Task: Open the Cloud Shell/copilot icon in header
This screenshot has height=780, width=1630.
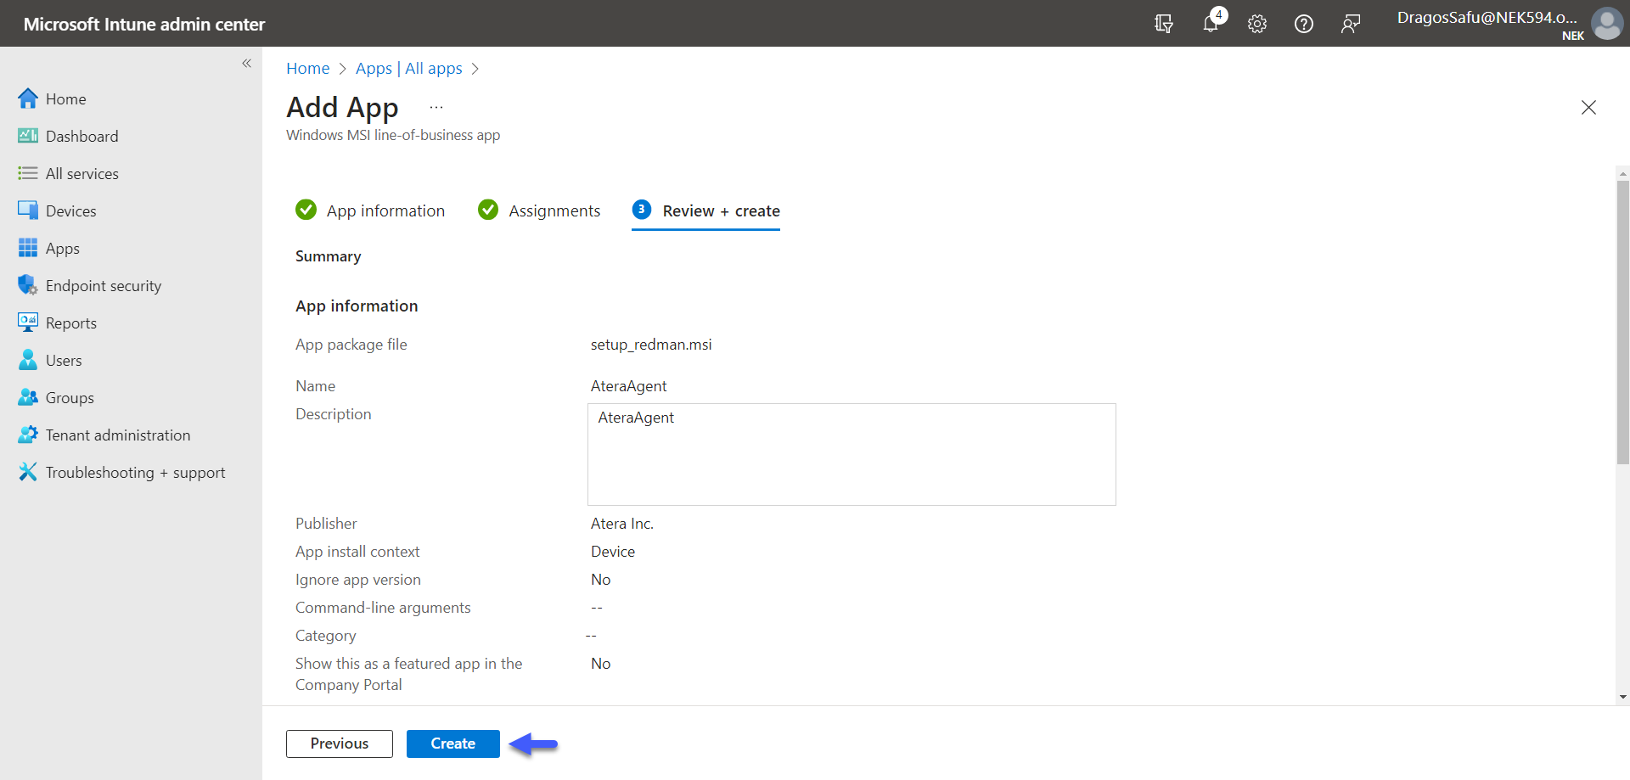Action: point(1164,24)
